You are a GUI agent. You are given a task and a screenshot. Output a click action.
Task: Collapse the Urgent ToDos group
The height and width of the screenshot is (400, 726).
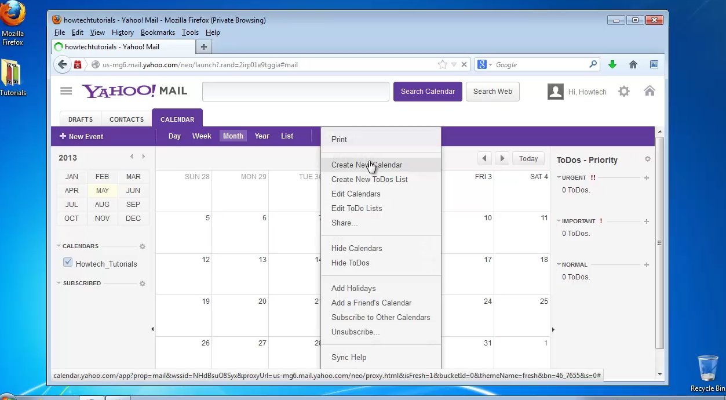click(559, 177)
